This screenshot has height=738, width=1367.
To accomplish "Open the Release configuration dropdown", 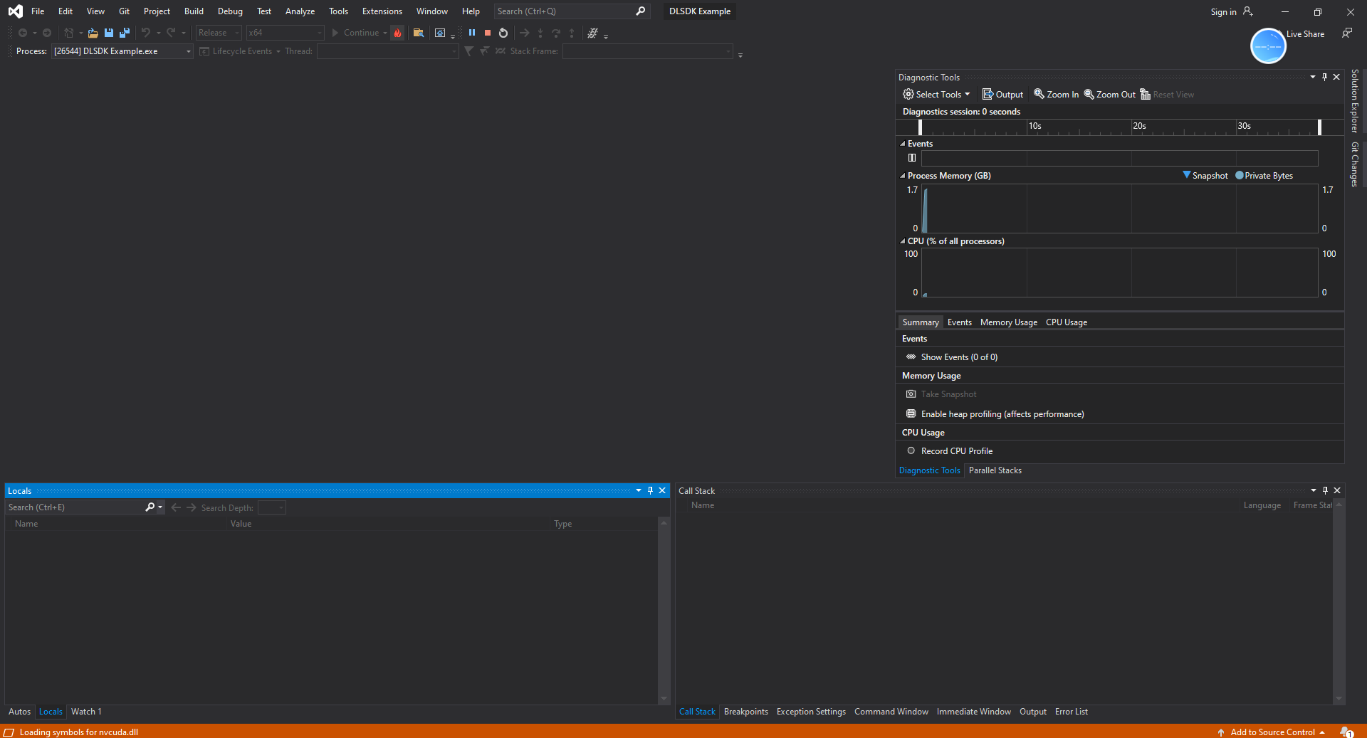I will pos(219,33).
